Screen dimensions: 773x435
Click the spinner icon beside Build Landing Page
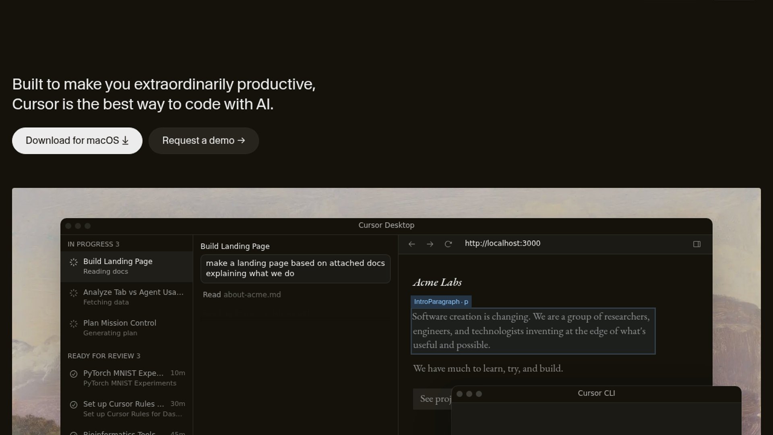point(74,262)
